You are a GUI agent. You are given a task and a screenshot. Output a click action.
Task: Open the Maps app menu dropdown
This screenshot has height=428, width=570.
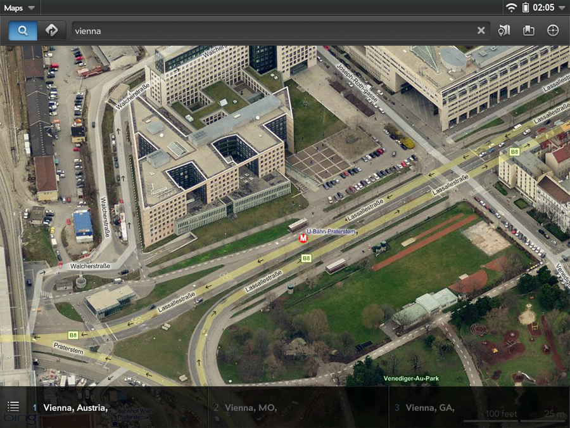coord(19,8)
